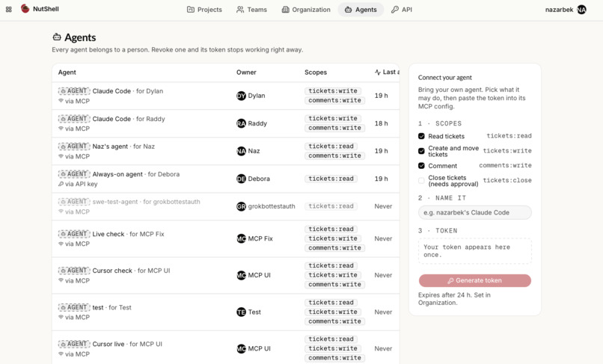Viewport: 603px width, 364px height.
Task: Click the token display box
Action: click(475, 251)
